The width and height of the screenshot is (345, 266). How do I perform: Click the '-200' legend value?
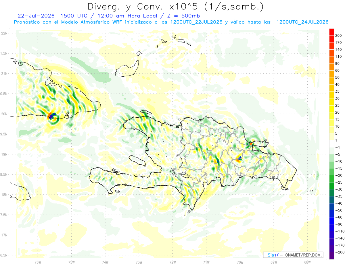pos(340,252)
